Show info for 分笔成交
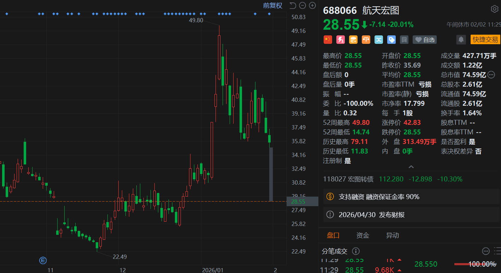 pos(356,251)
